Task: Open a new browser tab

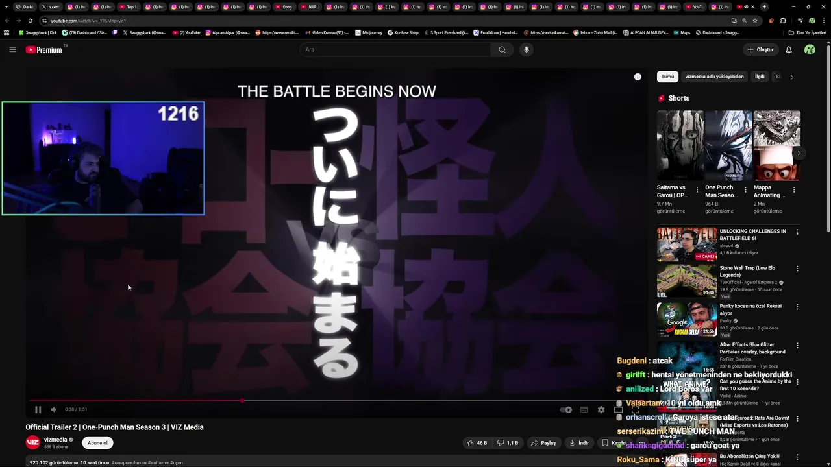Action: (764, 6)
